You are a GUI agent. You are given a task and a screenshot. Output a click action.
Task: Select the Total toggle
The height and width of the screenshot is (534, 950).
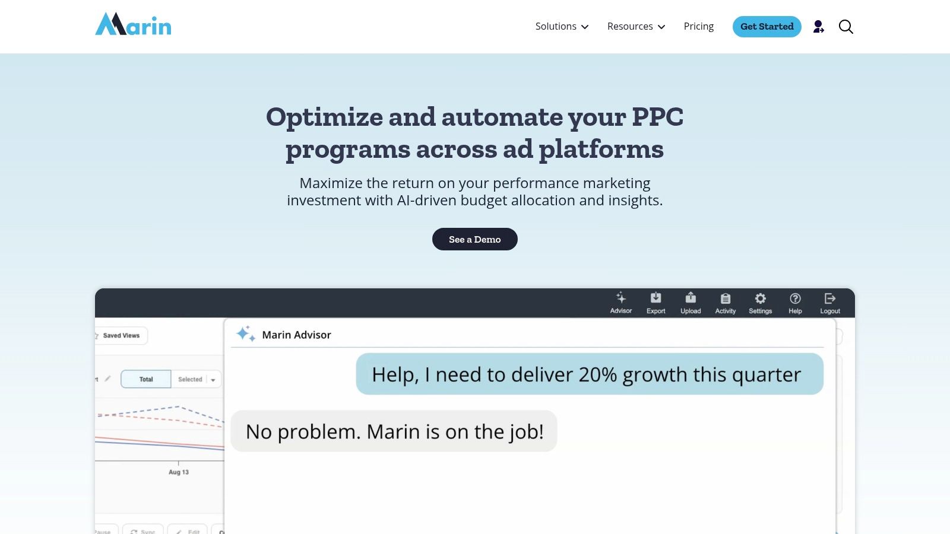(x=146, y=379)
